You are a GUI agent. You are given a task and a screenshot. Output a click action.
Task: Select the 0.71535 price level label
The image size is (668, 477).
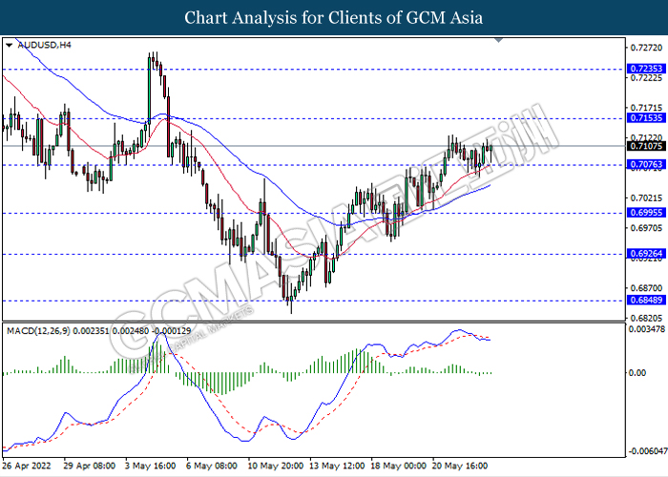(646, 118)
